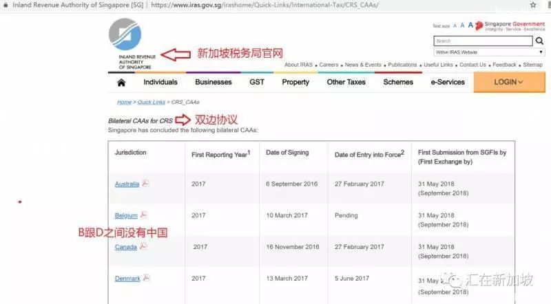Viewport: 551px width, 304px height.
Task: Click the Date of Entry into Force header
Action: (369, 154)
